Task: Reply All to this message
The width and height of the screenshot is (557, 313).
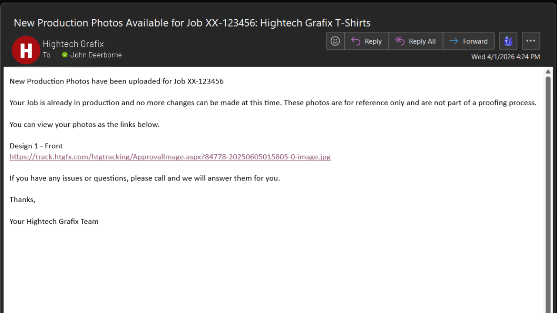Action: coord(416,41)
